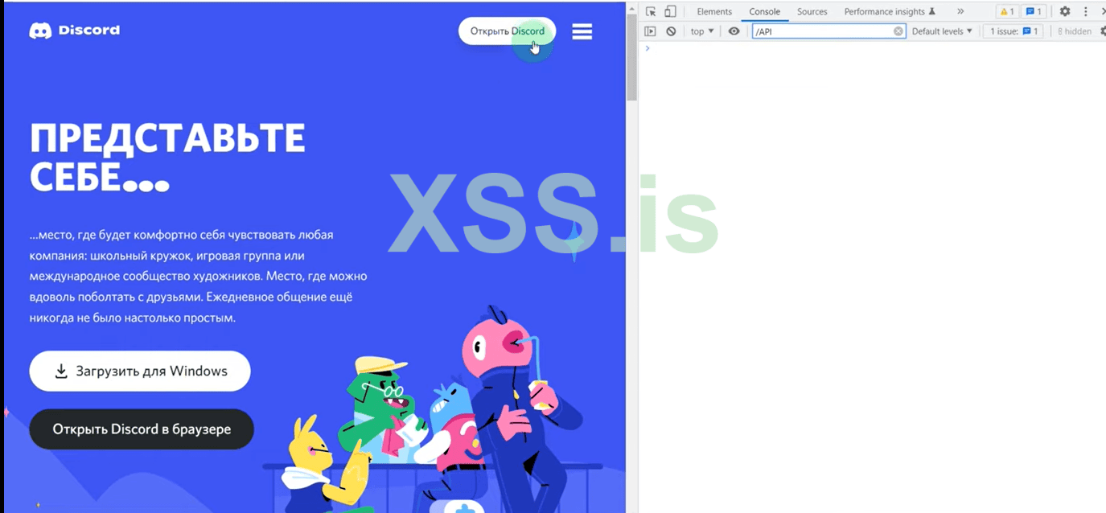This screenshot has height=513, width=1106.
Task: Toggle the live expression eye icon
Action: (x=734, y=31)
